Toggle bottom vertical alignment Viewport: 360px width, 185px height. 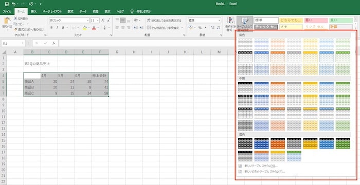point(129,21)
